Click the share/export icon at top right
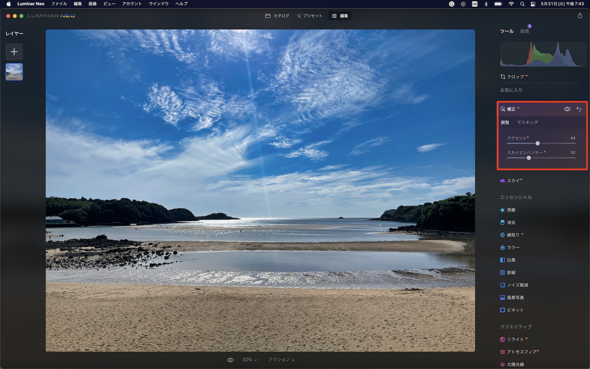Image resolution: width=590 pixels, height=369 pixels. point(580,16)
